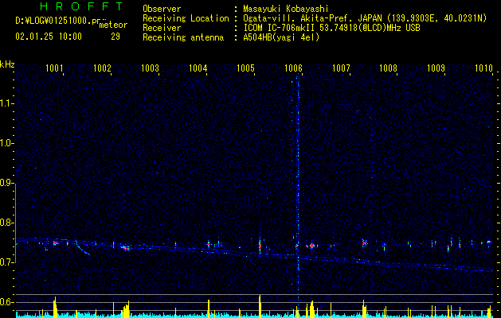Click time axis marker 1001

54,68
